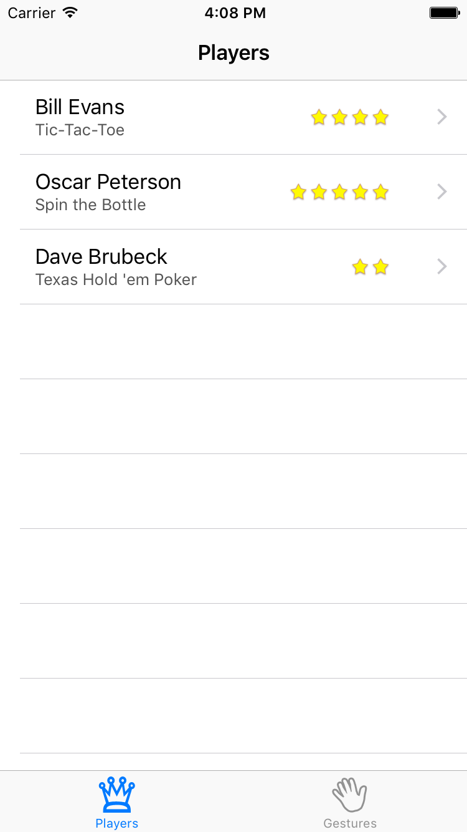Open Dave Brubeck details via chevron
Image resolution: width=467 pixels, height=832 pixels.
tap(442, 267)
